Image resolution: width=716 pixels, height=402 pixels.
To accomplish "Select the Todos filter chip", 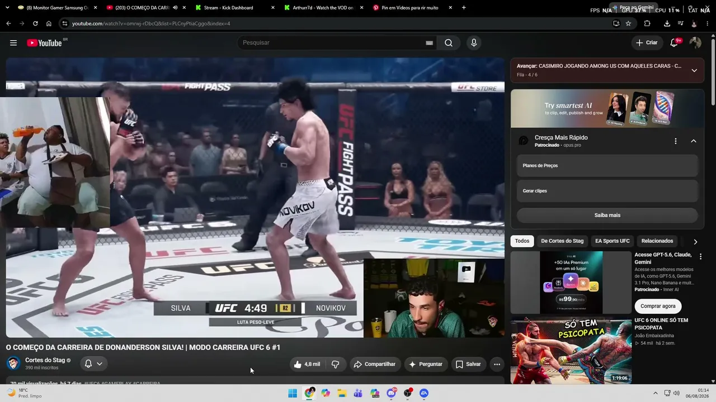I will (522, 241).
